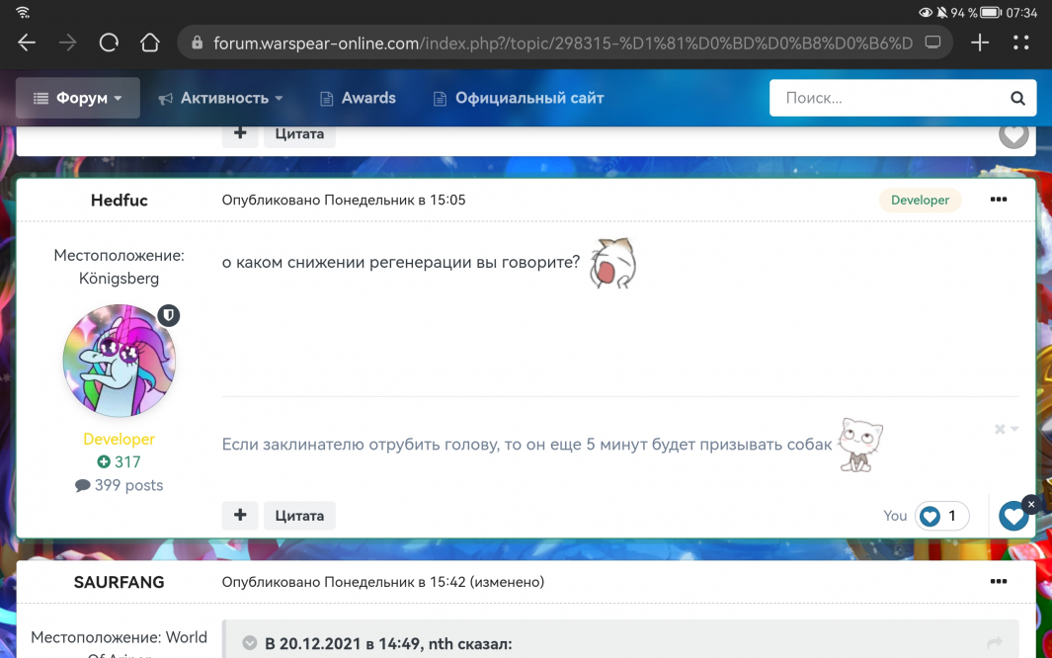Open the SAURFANG user profile
Screen dimensions: 1052x658
tap(119, 582)
